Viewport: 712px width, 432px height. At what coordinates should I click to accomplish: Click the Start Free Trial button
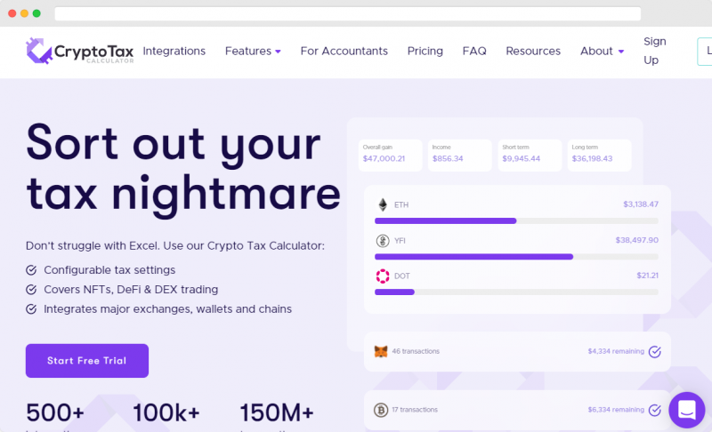coord(86,360)
